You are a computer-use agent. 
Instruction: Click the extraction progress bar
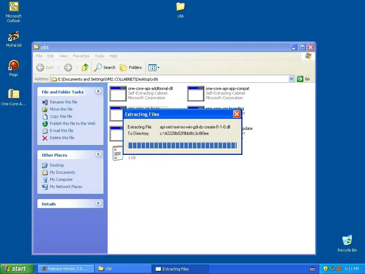coord(183,146)
